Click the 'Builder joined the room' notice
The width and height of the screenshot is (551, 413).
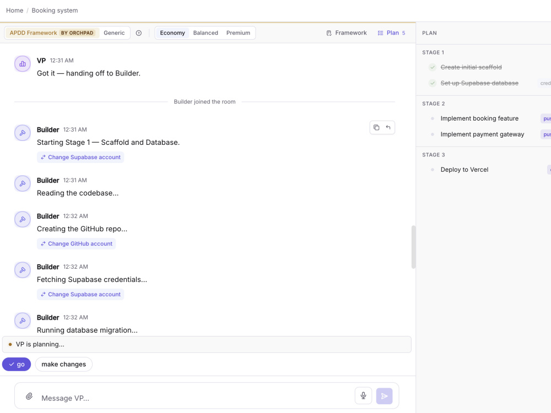point(204,102)
